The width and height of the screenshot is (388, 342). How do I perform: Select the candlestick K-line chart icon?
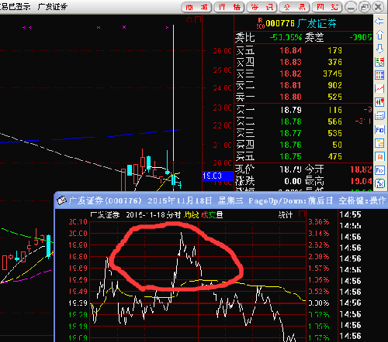pyautogui.click(x=379, y=102)
